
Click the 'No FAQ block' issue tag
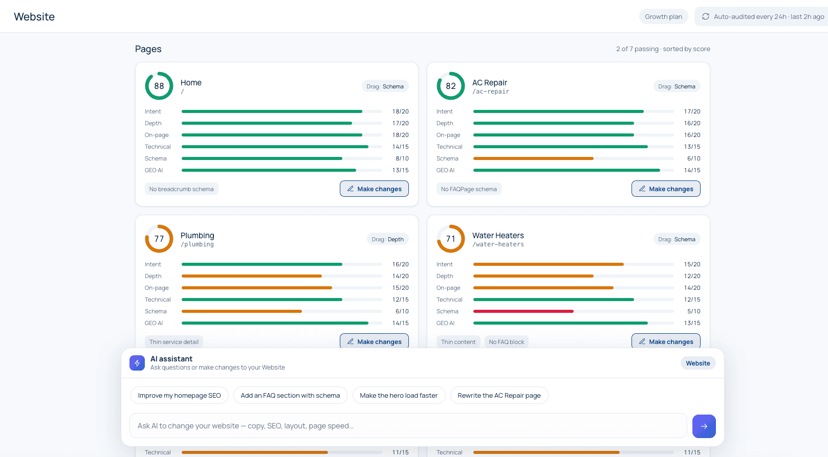[x=507, y=342]
